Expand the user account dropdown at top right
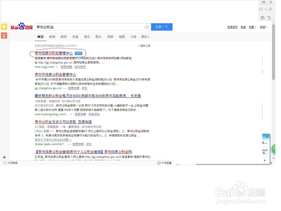Screen dimensions: 281x211 [264, 27]
